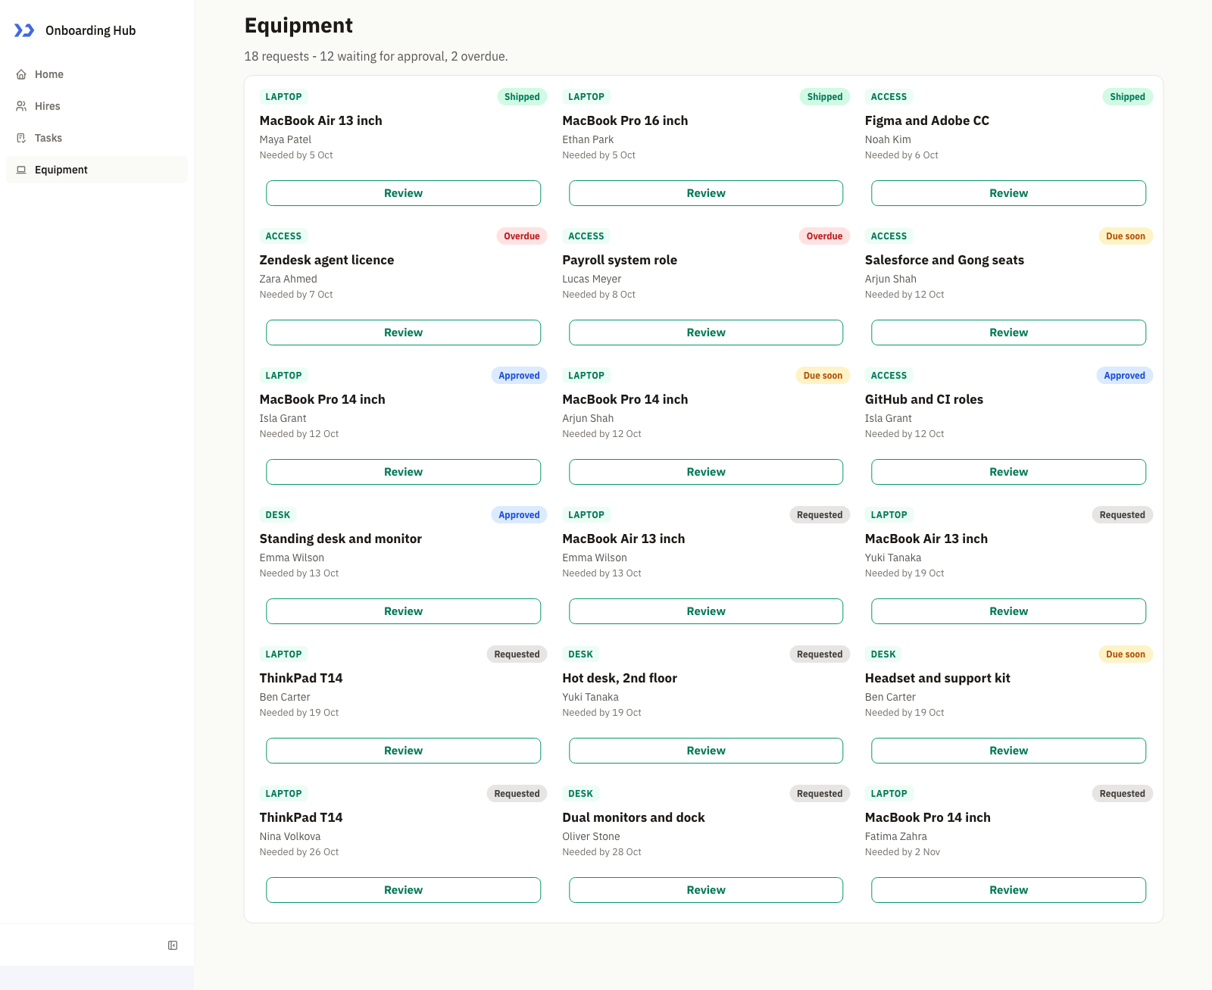Viewport: 1212px width, 990px height.
Task: Click the Overdue badge on Zendesk agent licence
Action: pos(522,236)
